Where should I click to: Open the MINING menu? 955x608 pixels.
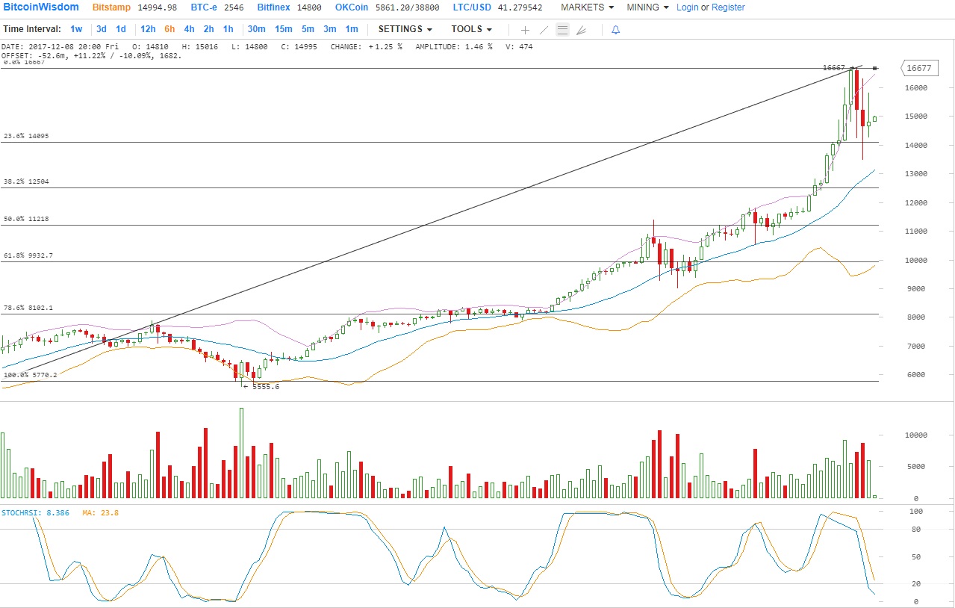(647, 7)
